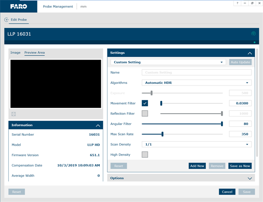Enable the Reflection Filter checkbox
Viewport: 263px width, 202px height.
pos(145,114)
